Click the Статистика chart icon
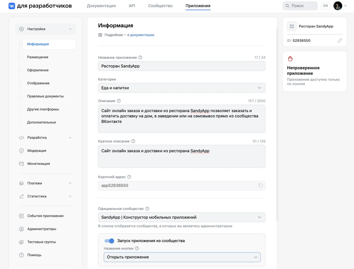 pos(21,196)
